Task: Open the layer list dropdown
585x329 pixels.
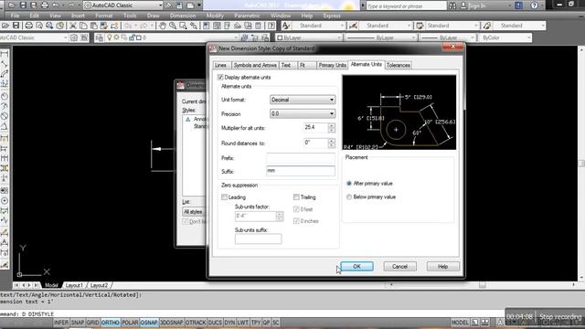Action: coord(172,37)
